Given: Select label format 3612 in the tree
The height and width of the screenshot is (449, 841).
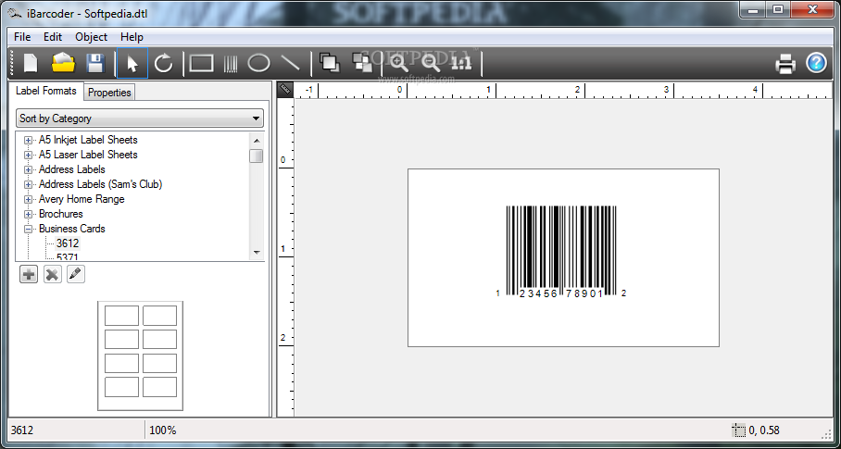Looking at the screenshot, I should pos(68,243).
